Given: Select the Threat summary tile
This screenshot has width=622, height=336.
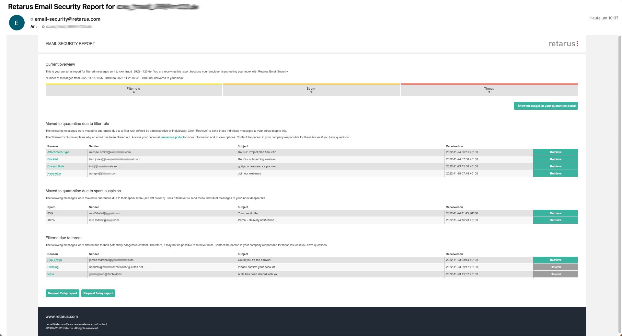Looking at the screenshot, I should 489,90.
